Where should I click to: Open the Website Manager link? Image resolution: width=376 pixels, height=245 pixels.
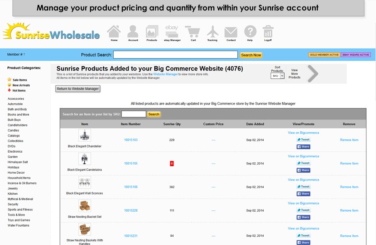[x=165, y=74]
